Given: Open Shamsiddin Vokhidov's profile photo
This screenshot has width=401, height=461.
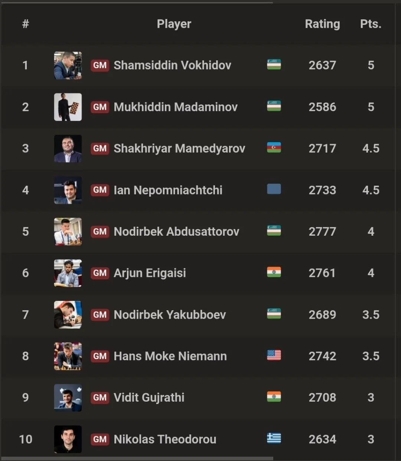Looking at the screenshot, I should 68,66.
